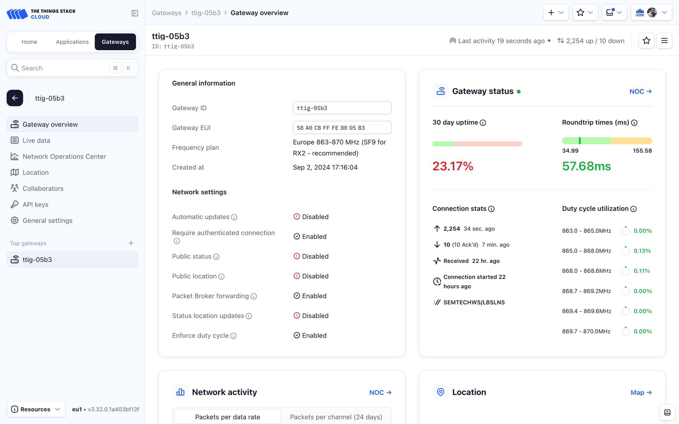Click the API keys sidebar icon
Screen dimensions: 679x424
coord(14,204)
